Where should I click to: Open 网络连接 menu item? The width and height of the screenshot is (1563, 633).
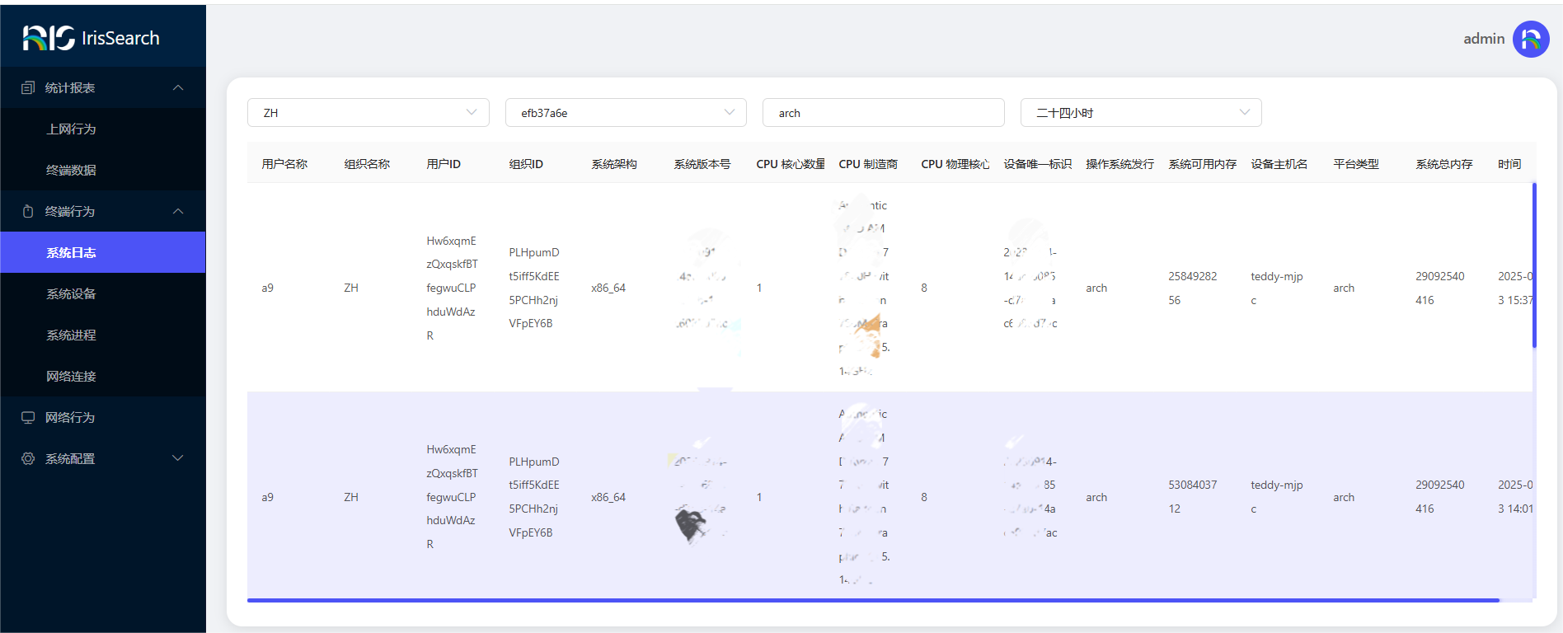[103, 376]
